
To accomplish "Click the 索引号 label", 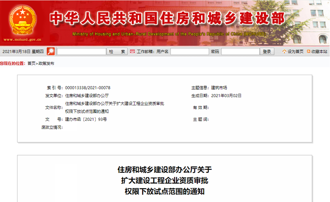I will (x=55, y=88).
